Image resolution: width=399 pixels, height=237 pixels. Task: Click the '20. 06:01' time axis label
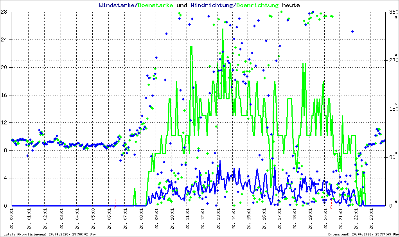[110, 219]
